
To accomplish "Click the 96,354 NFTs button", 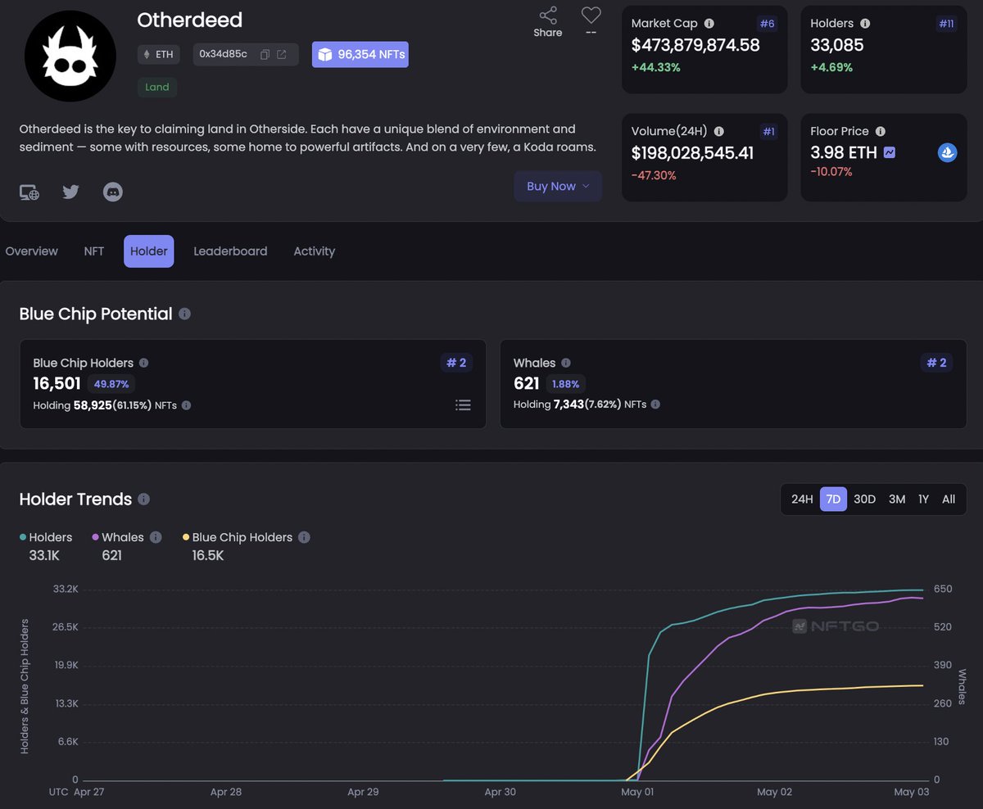I will click(360, 54).
